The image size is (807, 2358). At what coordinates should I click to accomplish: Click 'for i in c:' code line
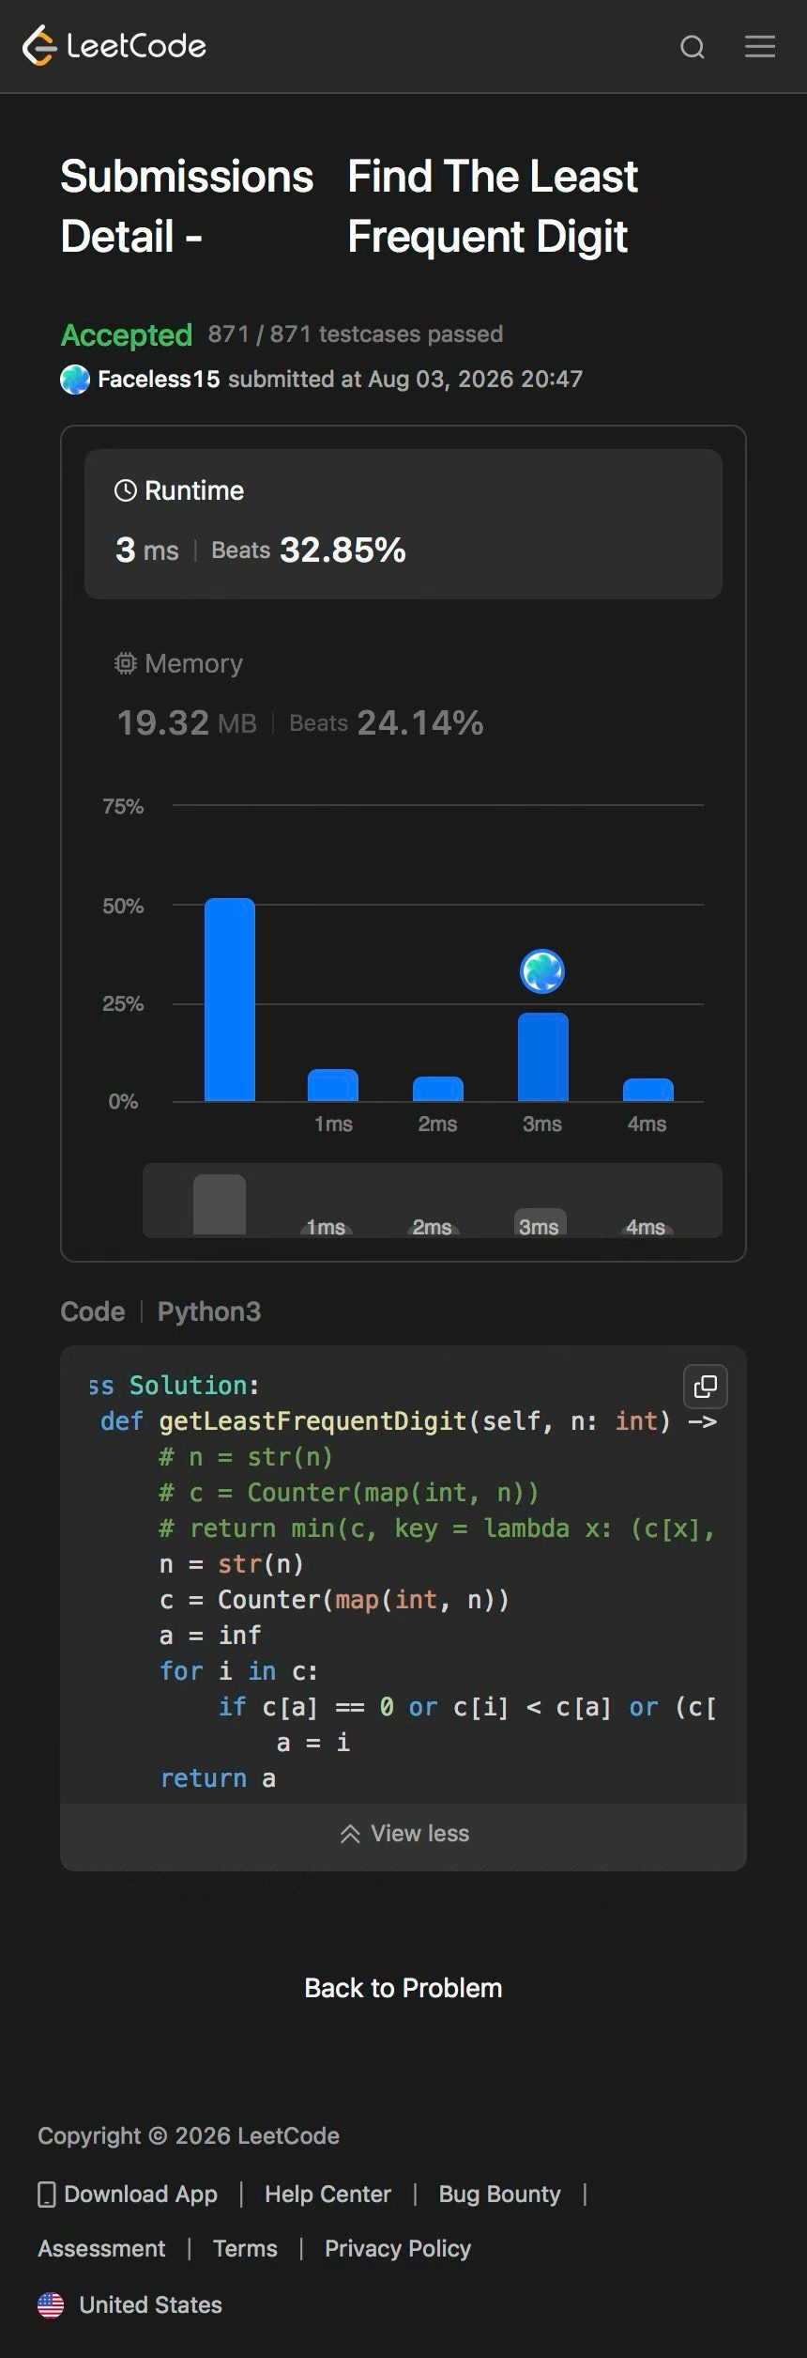tap(239, 1671)
